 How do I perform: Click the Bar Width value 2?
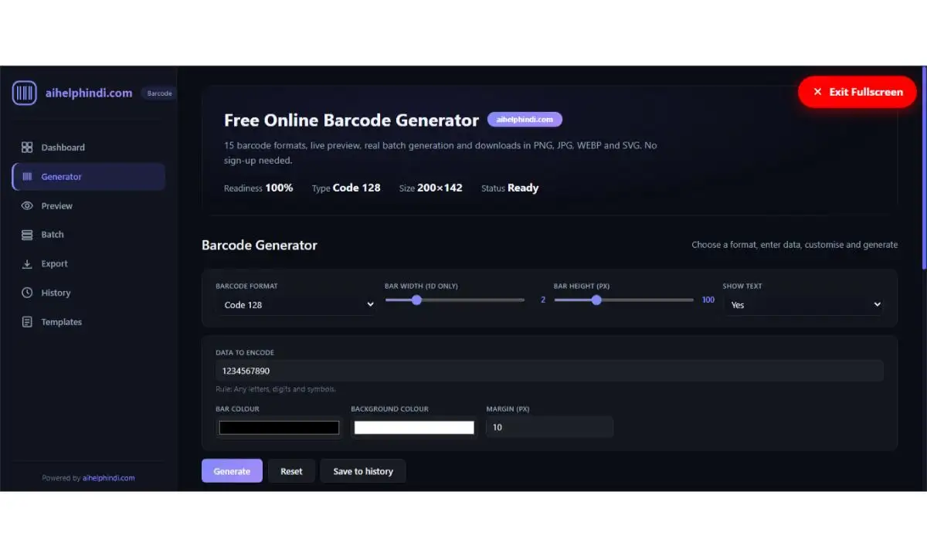(x=543, y=300)
